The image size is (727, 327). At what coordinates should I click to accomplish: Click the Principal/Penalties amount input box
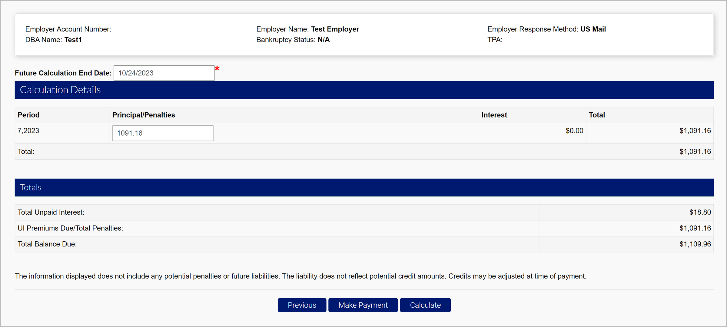pos(163,133)
